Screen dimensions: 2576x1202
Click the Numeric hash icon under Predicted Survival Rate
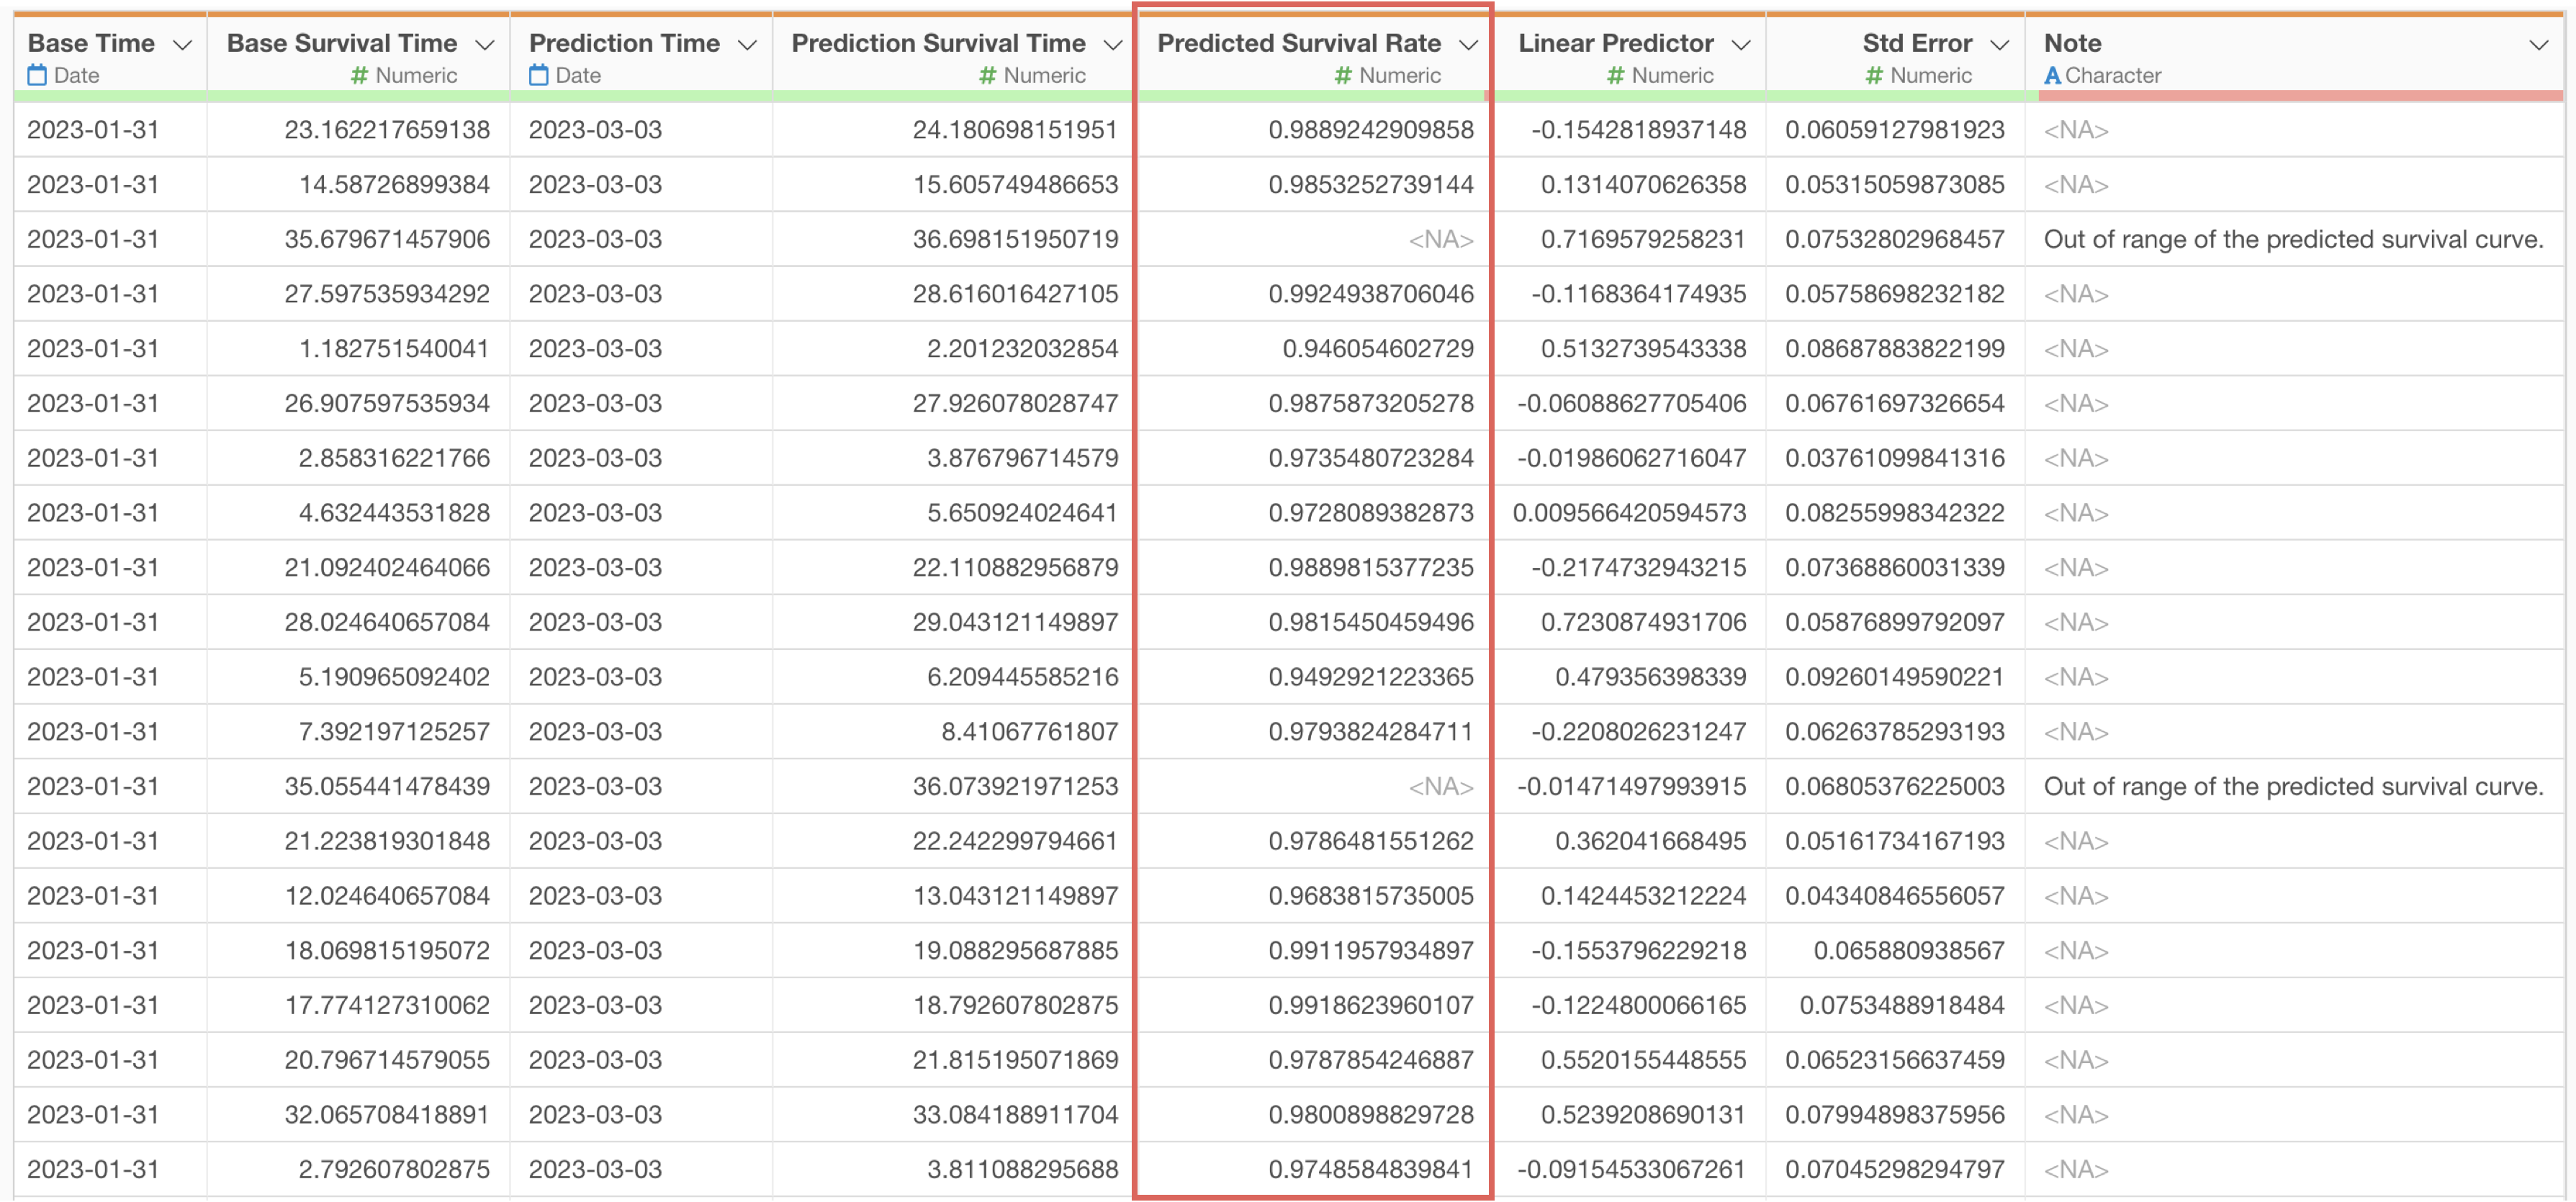pos(1344,75)
